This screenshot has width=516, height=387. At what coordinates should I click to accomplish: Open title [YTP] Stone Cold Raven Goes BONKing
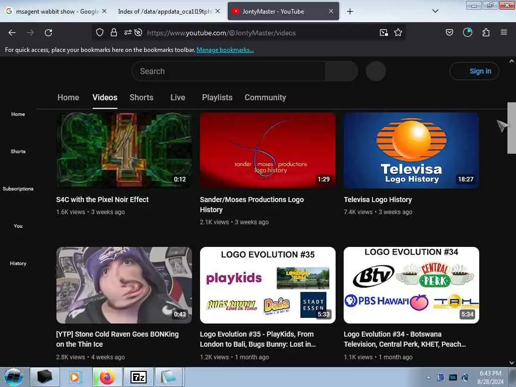117,339
